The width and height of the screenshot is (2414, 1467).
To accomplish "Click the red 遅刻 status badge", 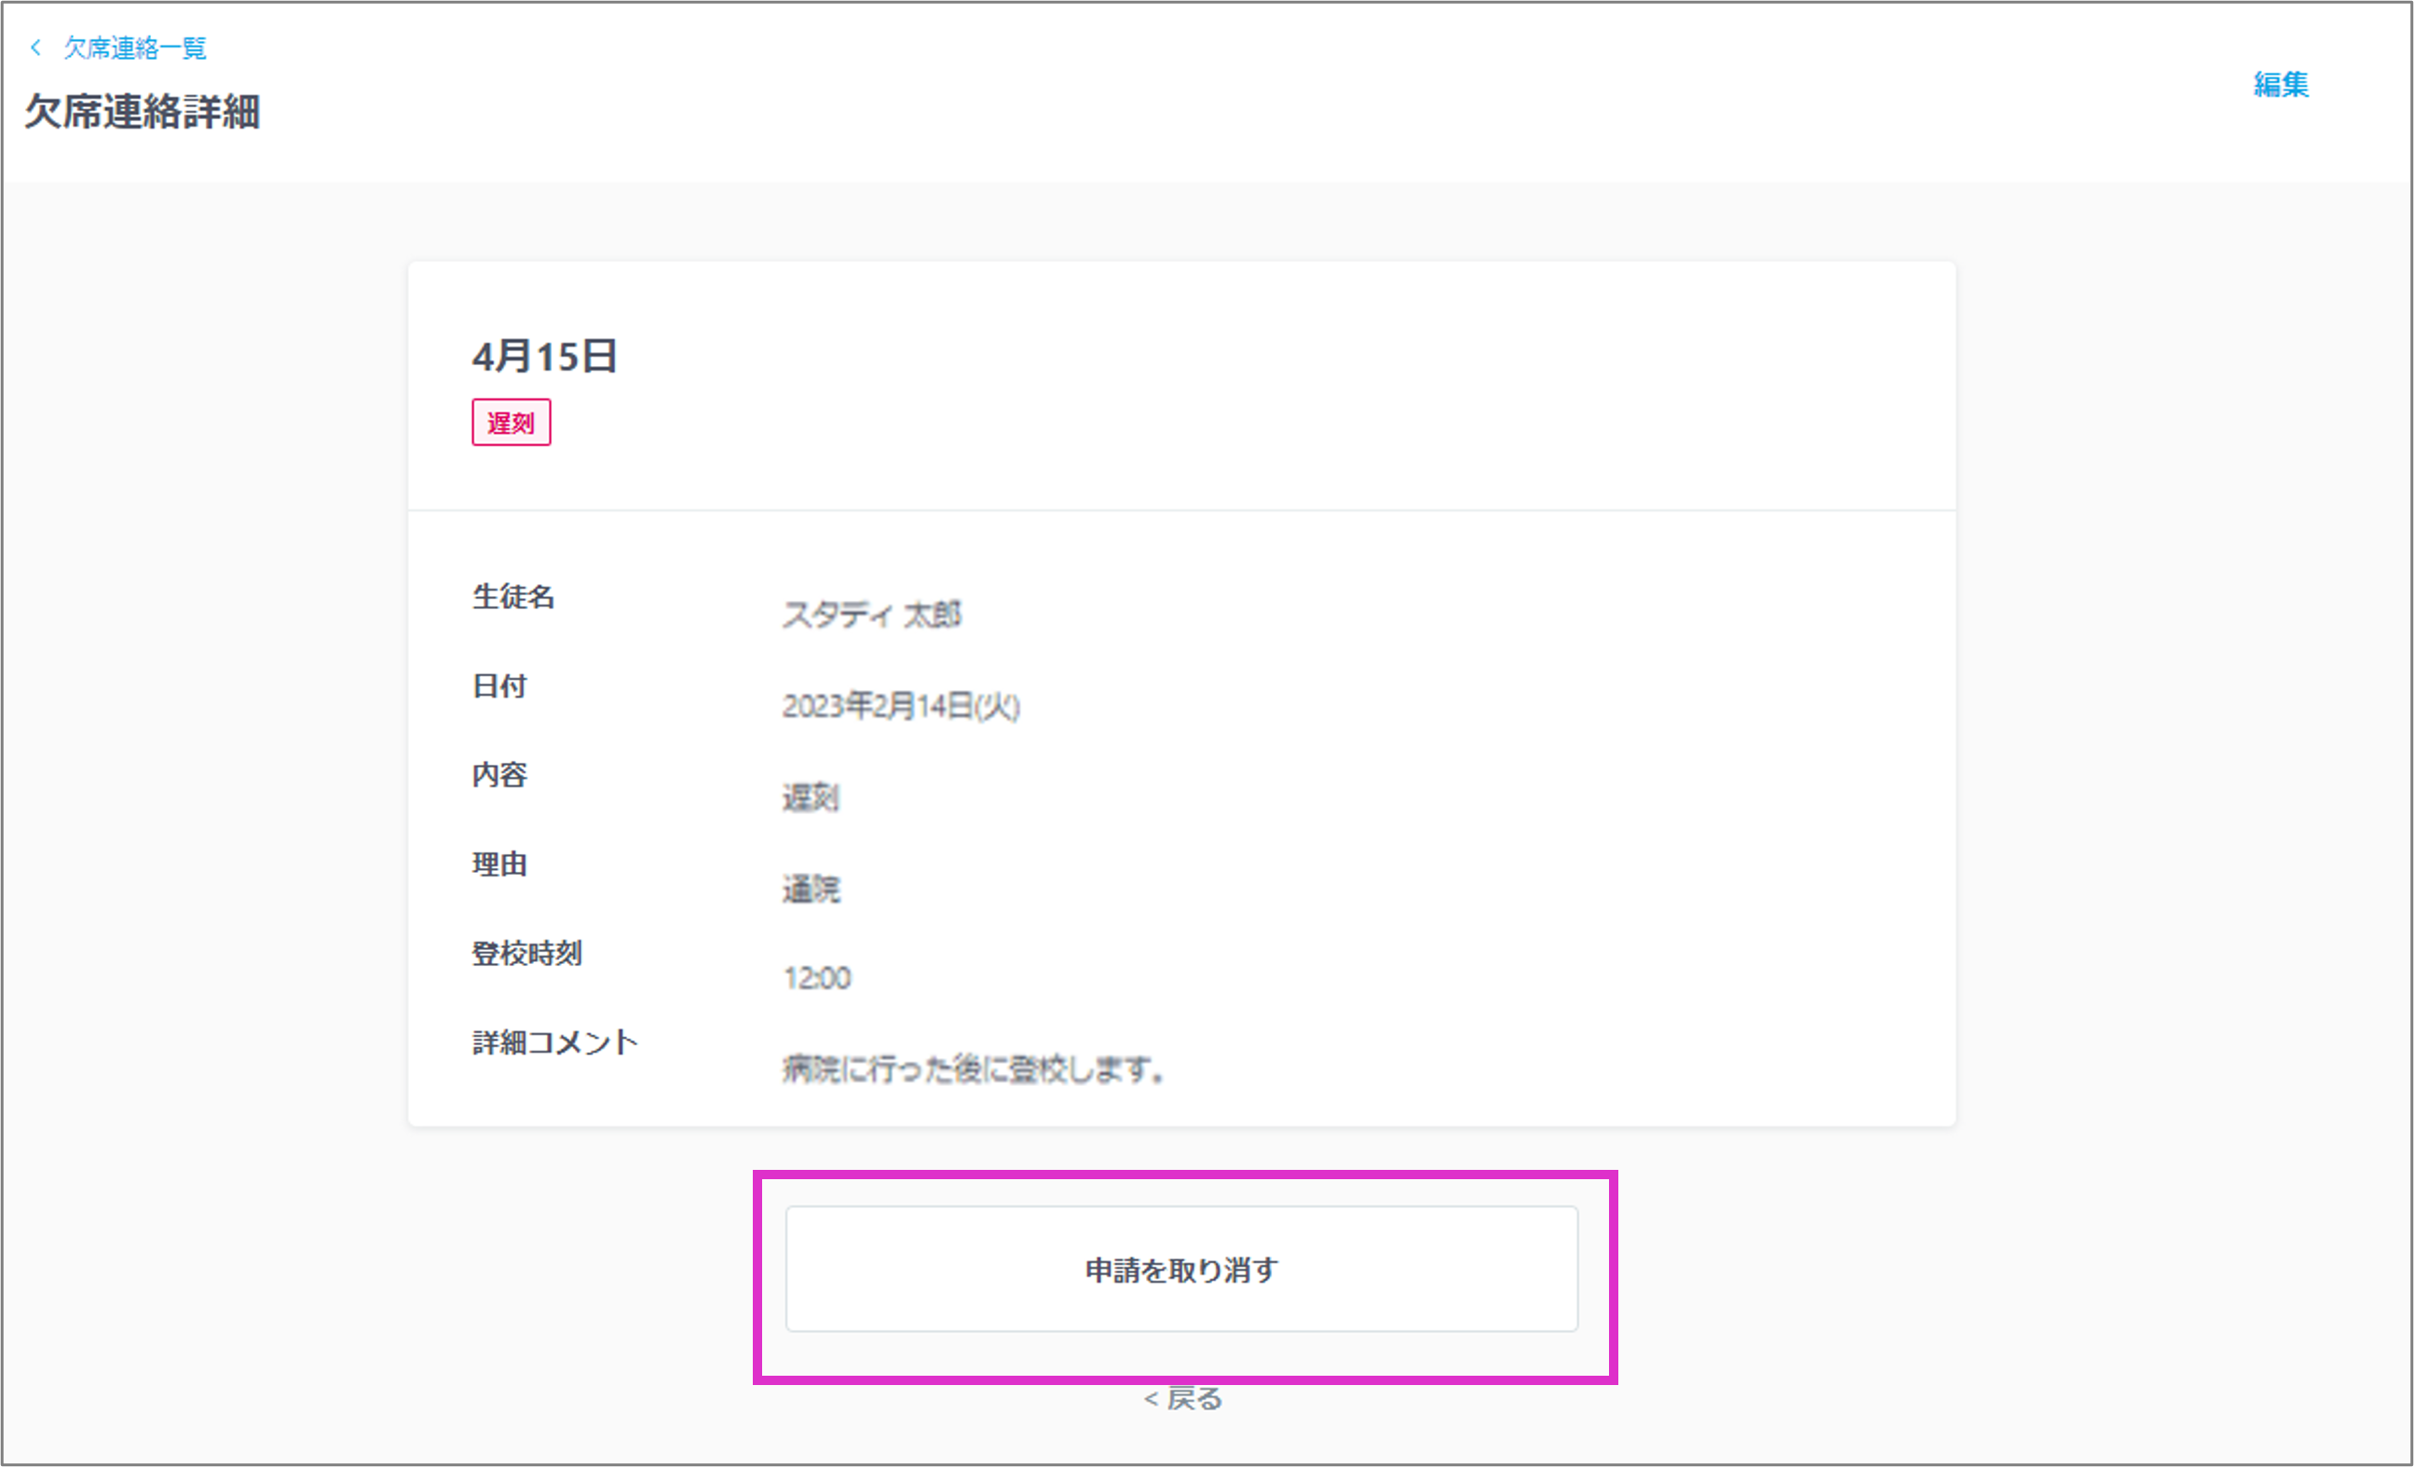I will (x=511, y=422).
